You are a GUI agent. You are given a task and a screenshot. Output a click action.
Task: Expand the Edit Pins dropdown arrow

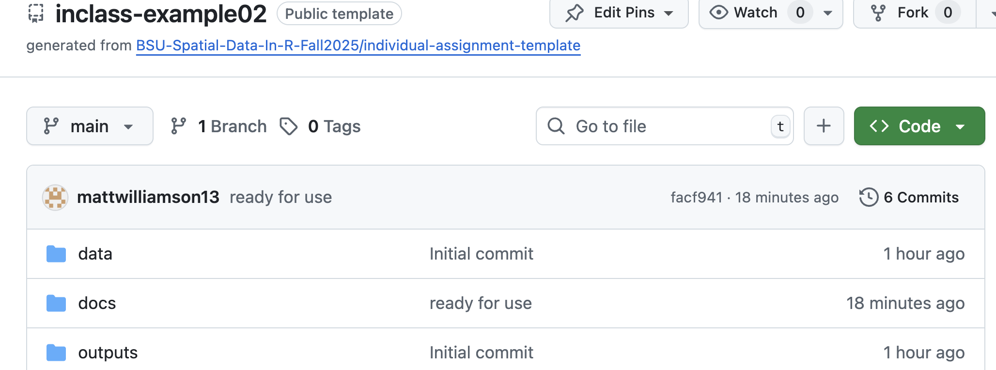point(669,13)
